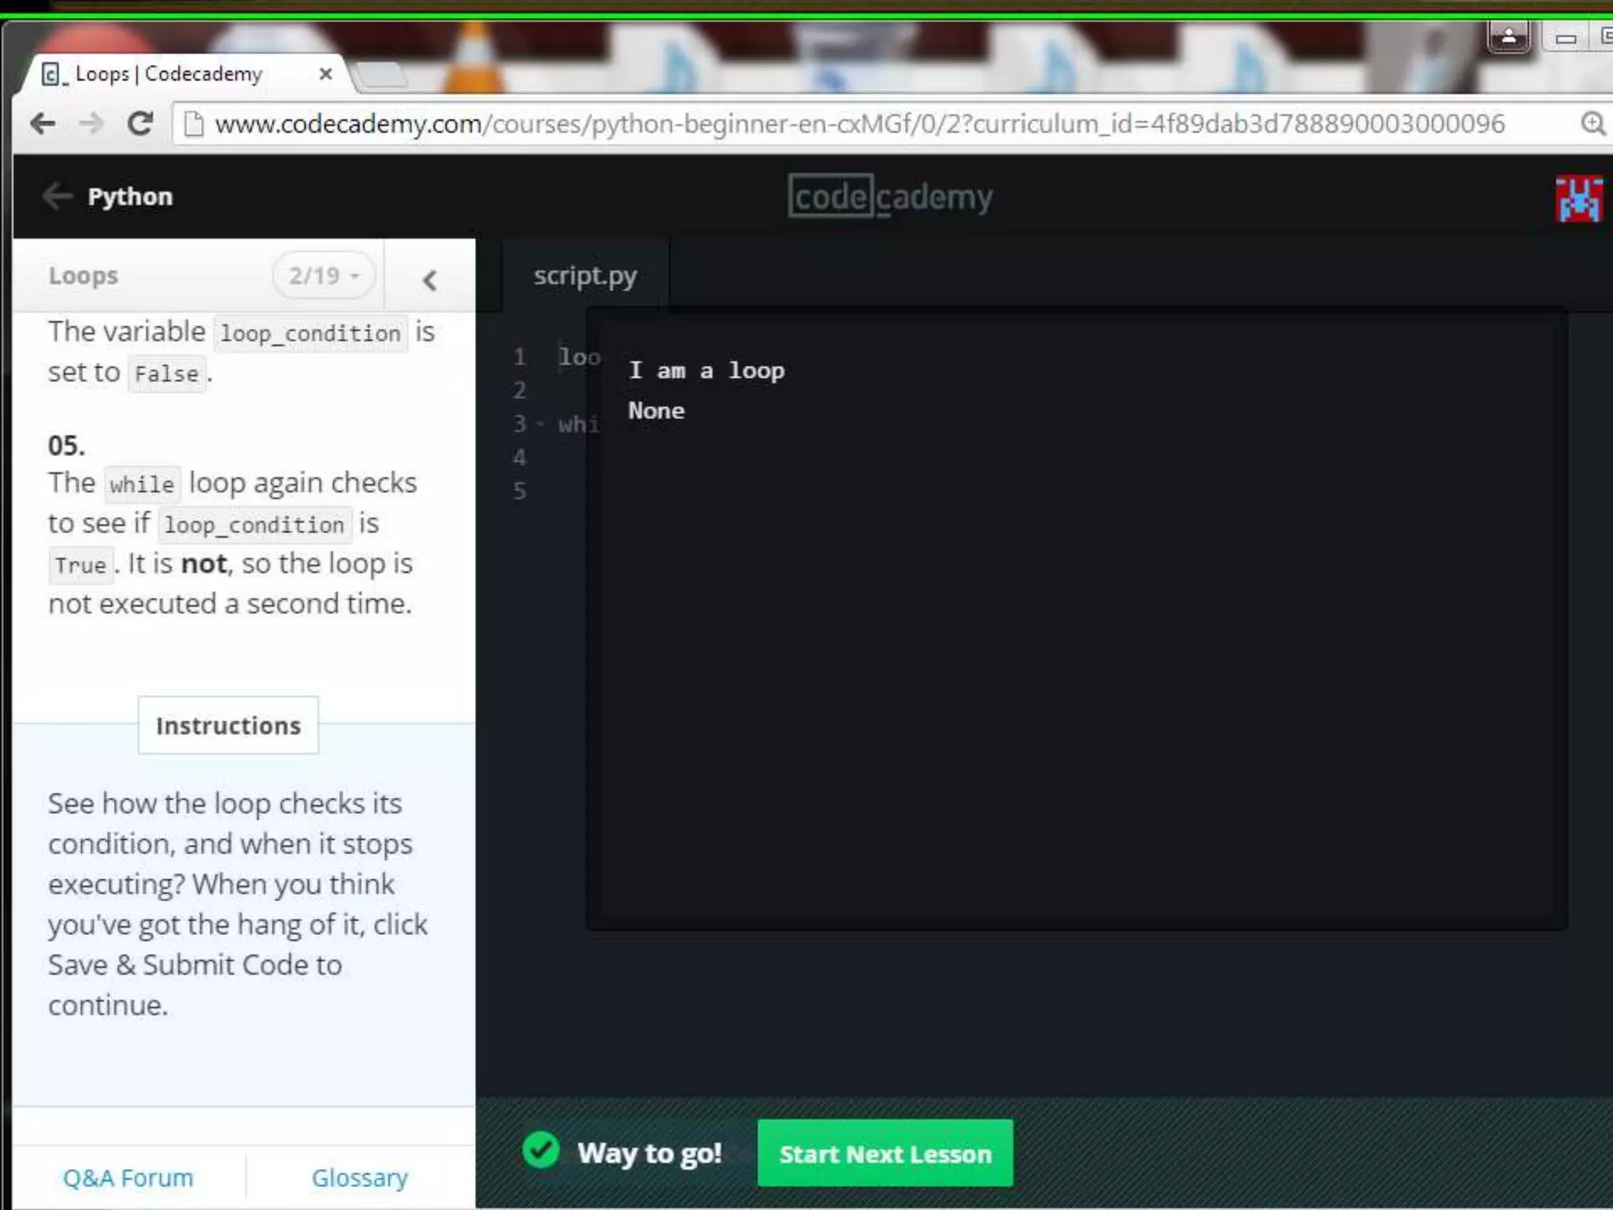Click the codecademy logo
The height and width of the screenshot is (1210, 1613).
click(x=890, y=196)
